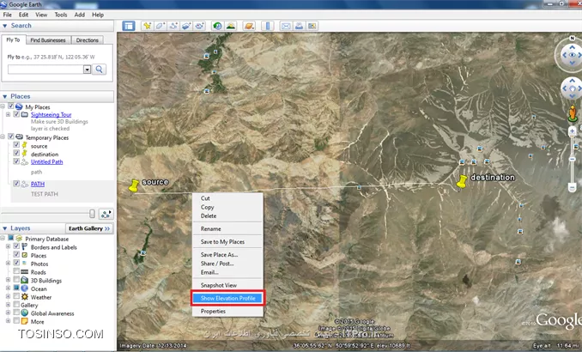Image resolution: width=582 pixels, height=352 pixels.
Task: Open the Fly To history dropdown arrow
Action: click(x=87, y=70)
